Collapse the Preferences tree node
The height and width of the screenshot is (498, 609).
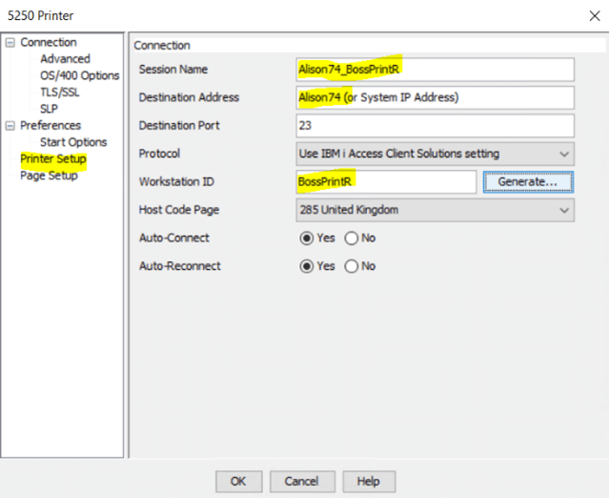(10, 126)
